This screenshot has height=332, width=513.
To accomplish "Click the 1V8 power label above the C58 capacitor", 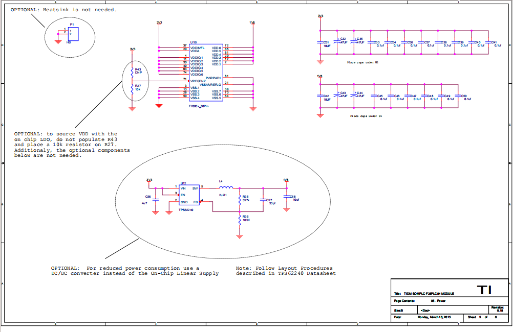I will tap(286, 180).
